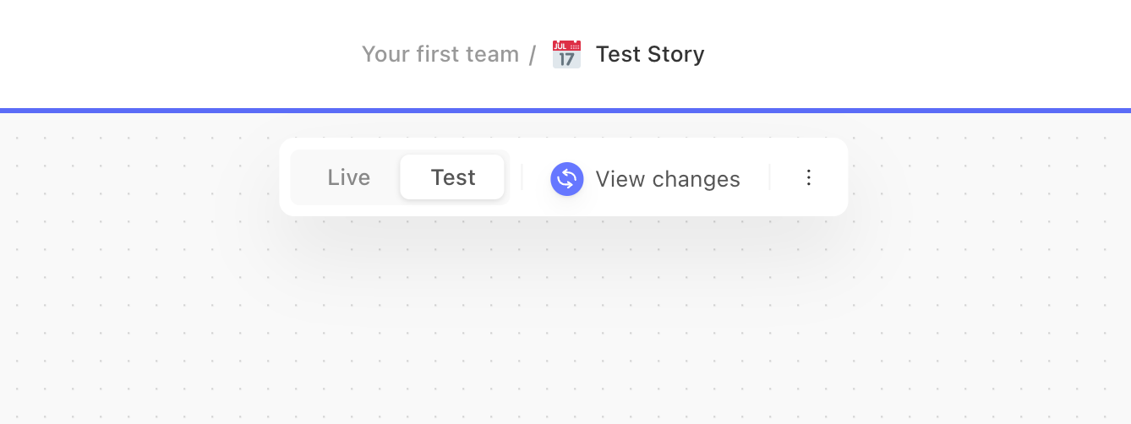
Task: Click the Test Story title text
Action: pos(650,54)
